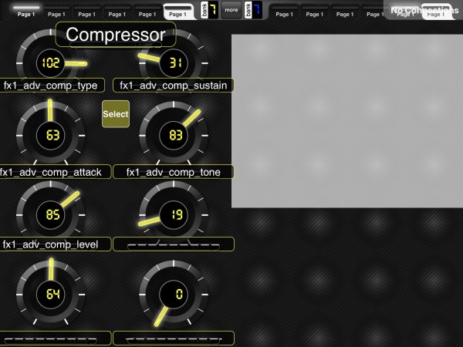This screenshot has height=347, width=463.
Task: Select the tone knob reading 83
Action: 174,135
